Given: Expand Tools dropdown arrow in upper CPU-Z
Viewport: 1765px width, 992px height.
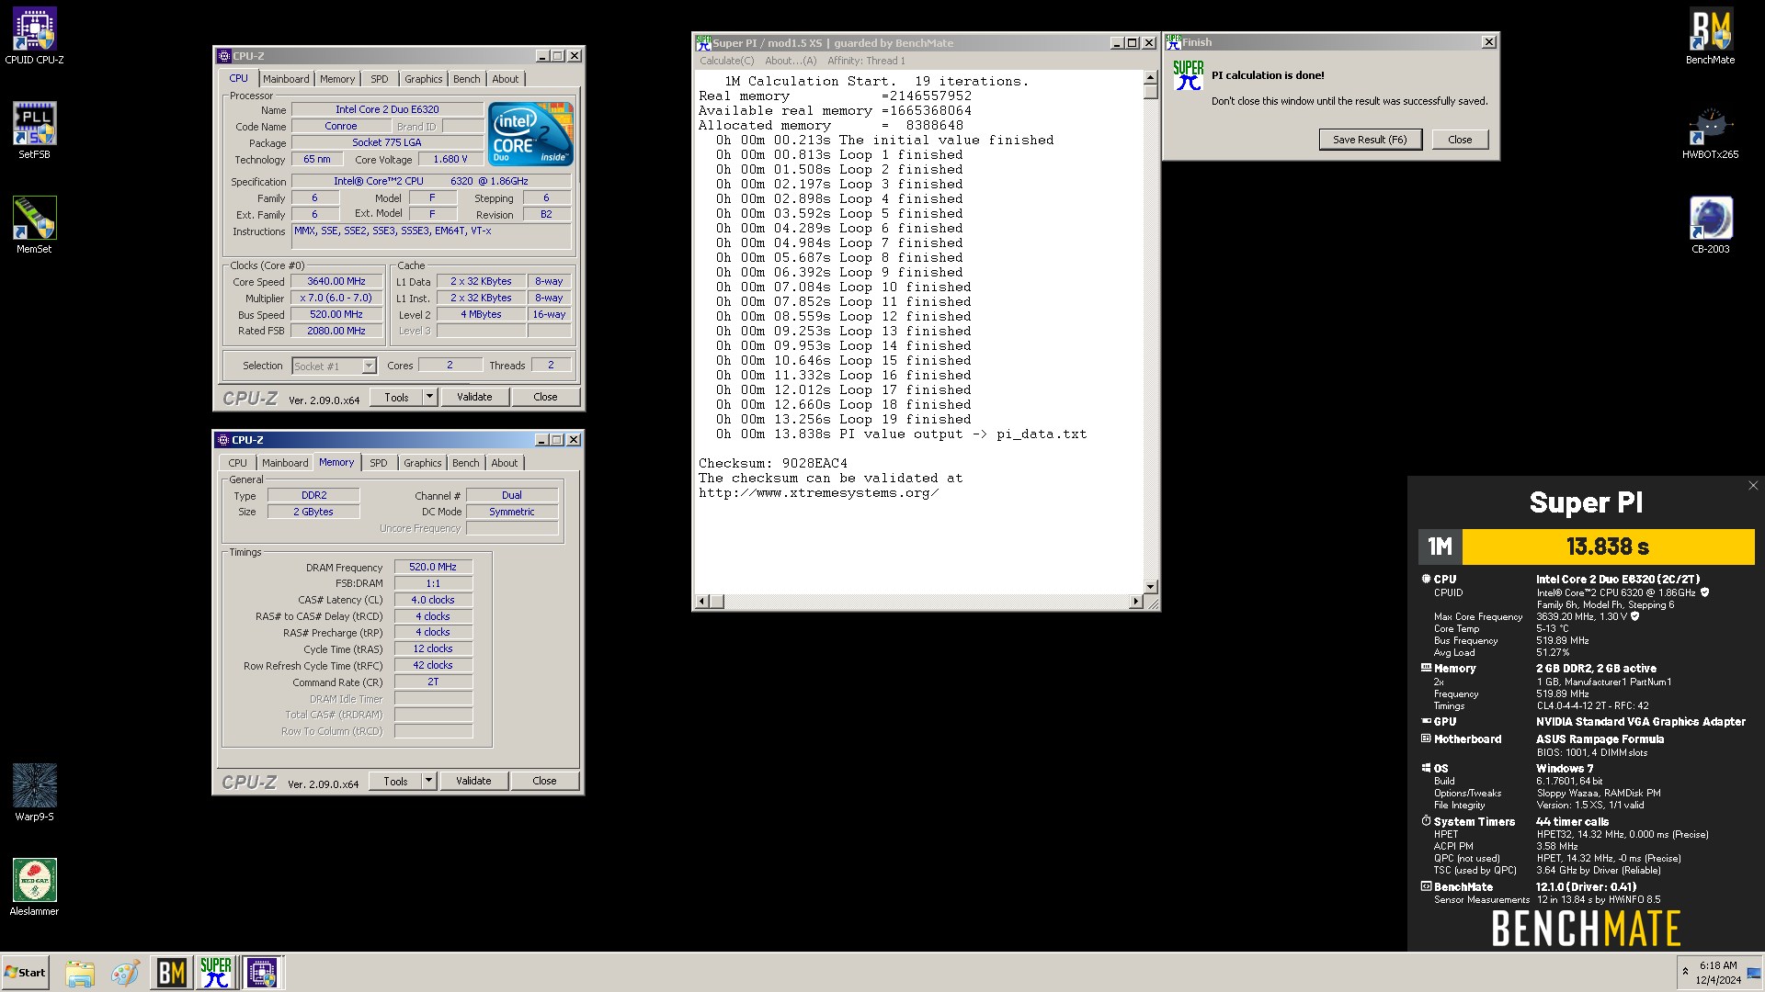Looking at the screenshot, I should [429, 397].
